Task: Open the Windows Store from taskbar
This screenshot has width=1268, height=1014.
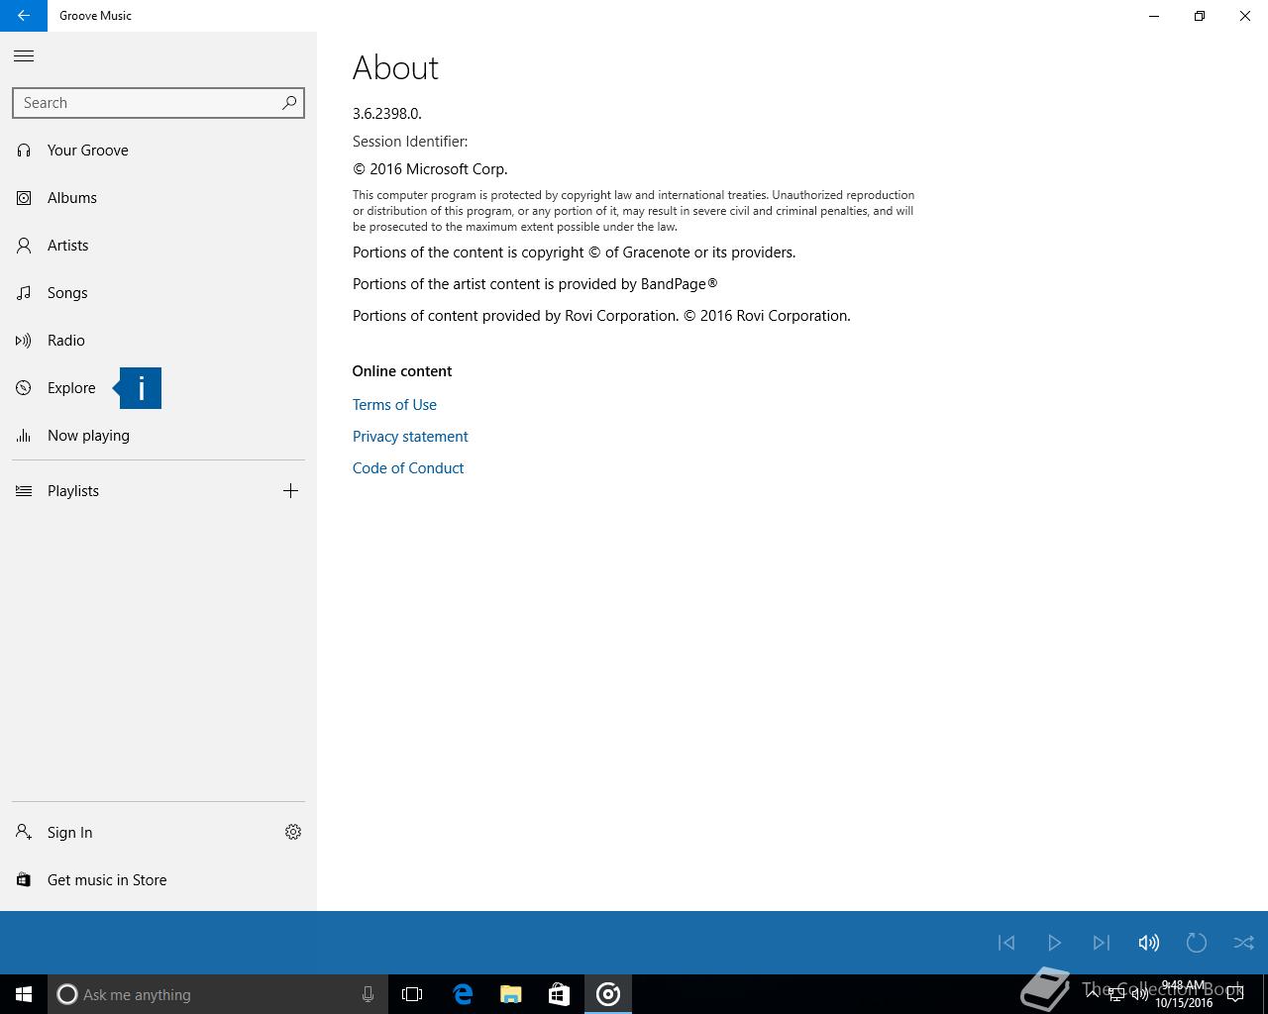Action: click(x=560, y=994)
